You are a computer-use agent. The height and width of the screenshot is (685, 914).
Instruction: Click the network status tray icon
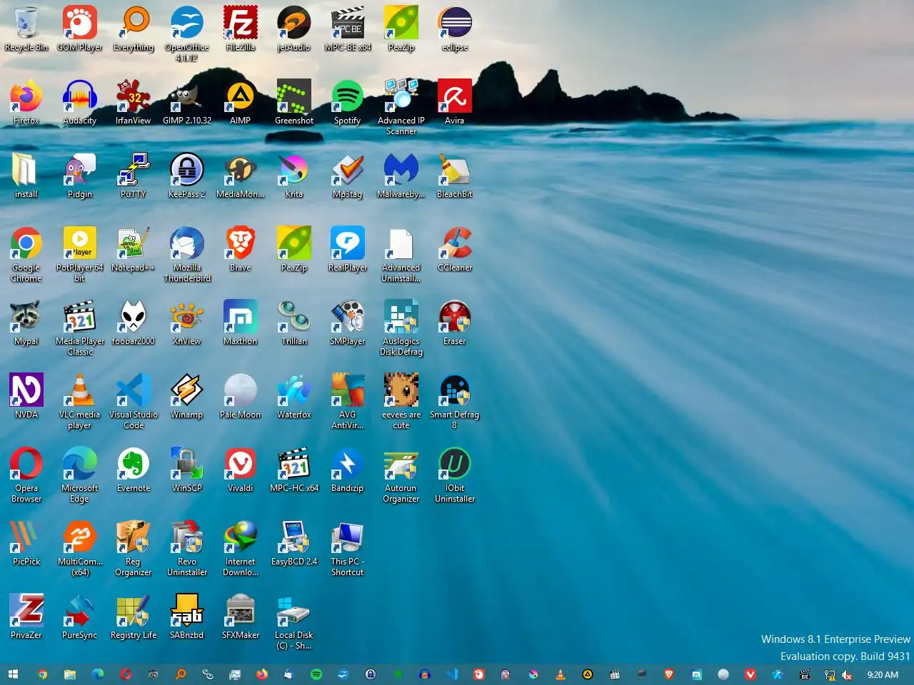click(x=830, y=675)
